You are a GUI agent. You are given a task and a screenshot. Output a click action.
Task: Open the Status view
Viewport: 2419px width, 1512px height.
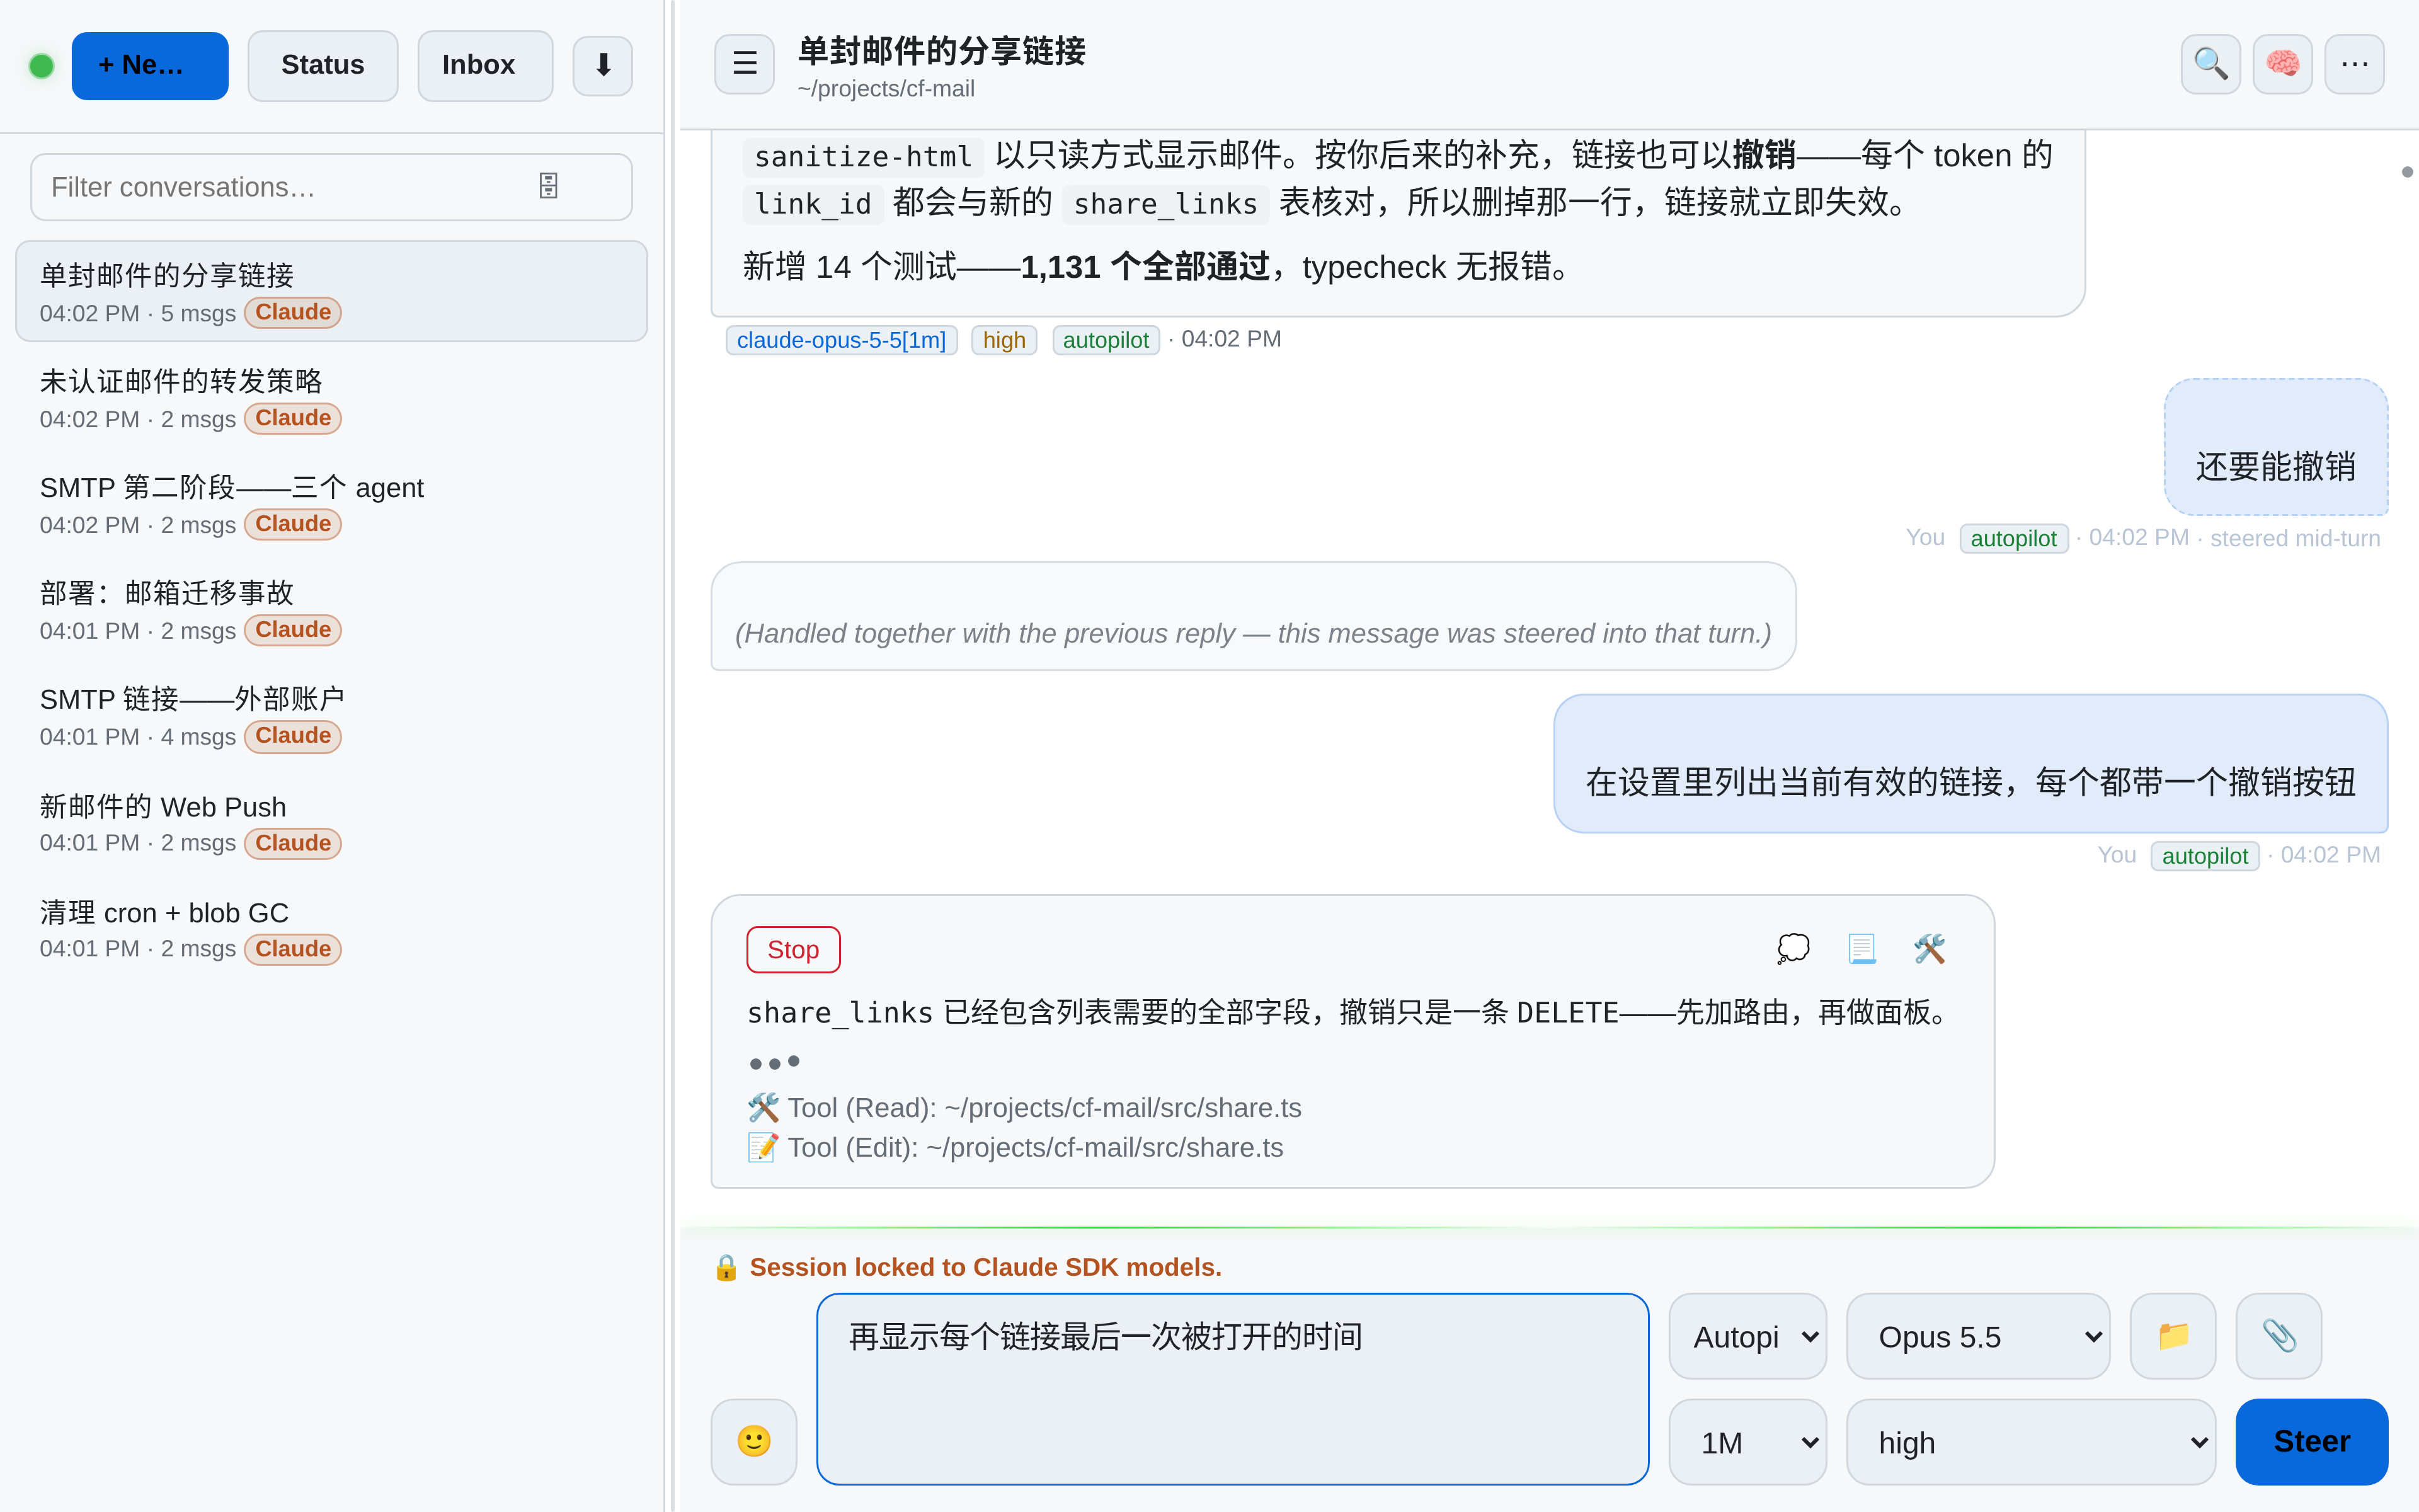[323, 66]
